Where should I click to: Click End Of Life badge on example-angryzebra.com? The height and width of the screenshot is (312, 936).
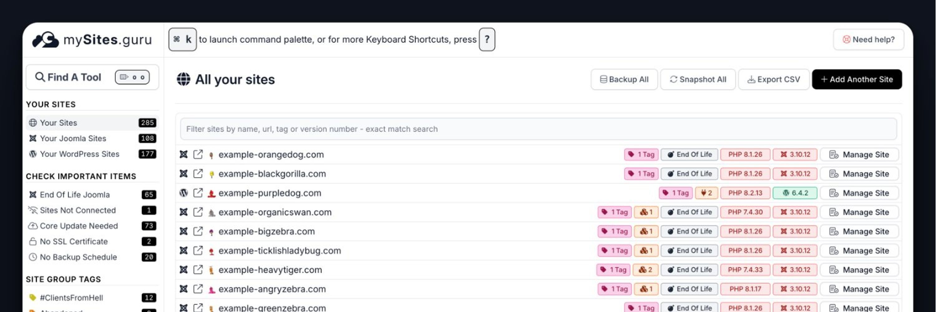[x=689, y=289]
